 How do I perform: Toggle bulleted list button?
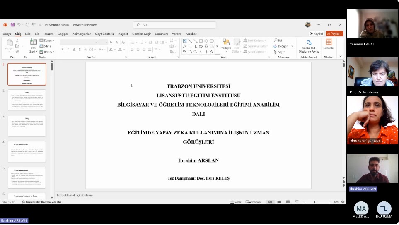click(132, 42)
